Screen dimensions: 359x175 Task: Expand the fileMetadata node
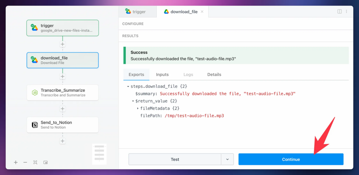click(138, 109)
